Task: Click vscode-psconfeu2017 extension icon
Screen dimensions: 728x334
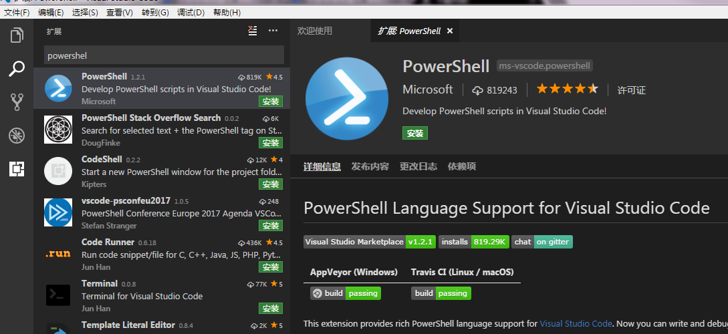Action: click(58, 212)
